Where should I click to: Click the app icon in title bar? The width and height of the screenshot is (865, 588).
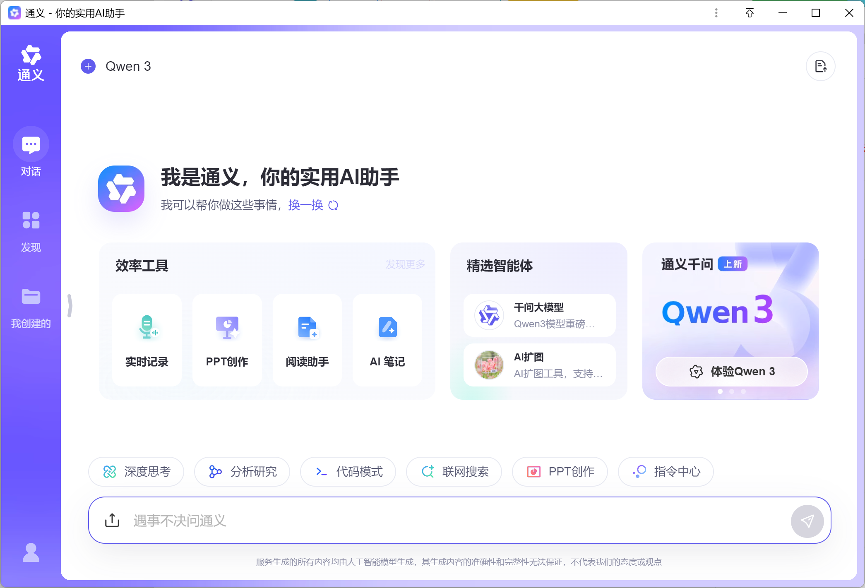pos(14,13)
